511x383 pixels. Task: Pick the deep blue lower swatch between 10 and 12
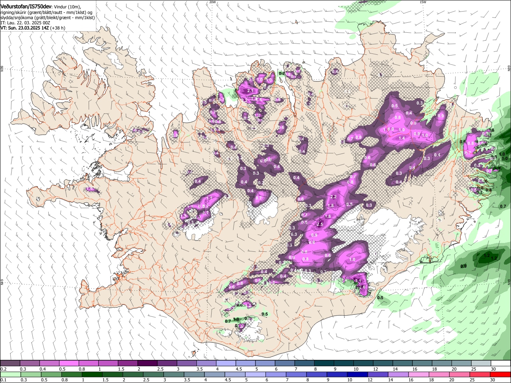[357, 375]
